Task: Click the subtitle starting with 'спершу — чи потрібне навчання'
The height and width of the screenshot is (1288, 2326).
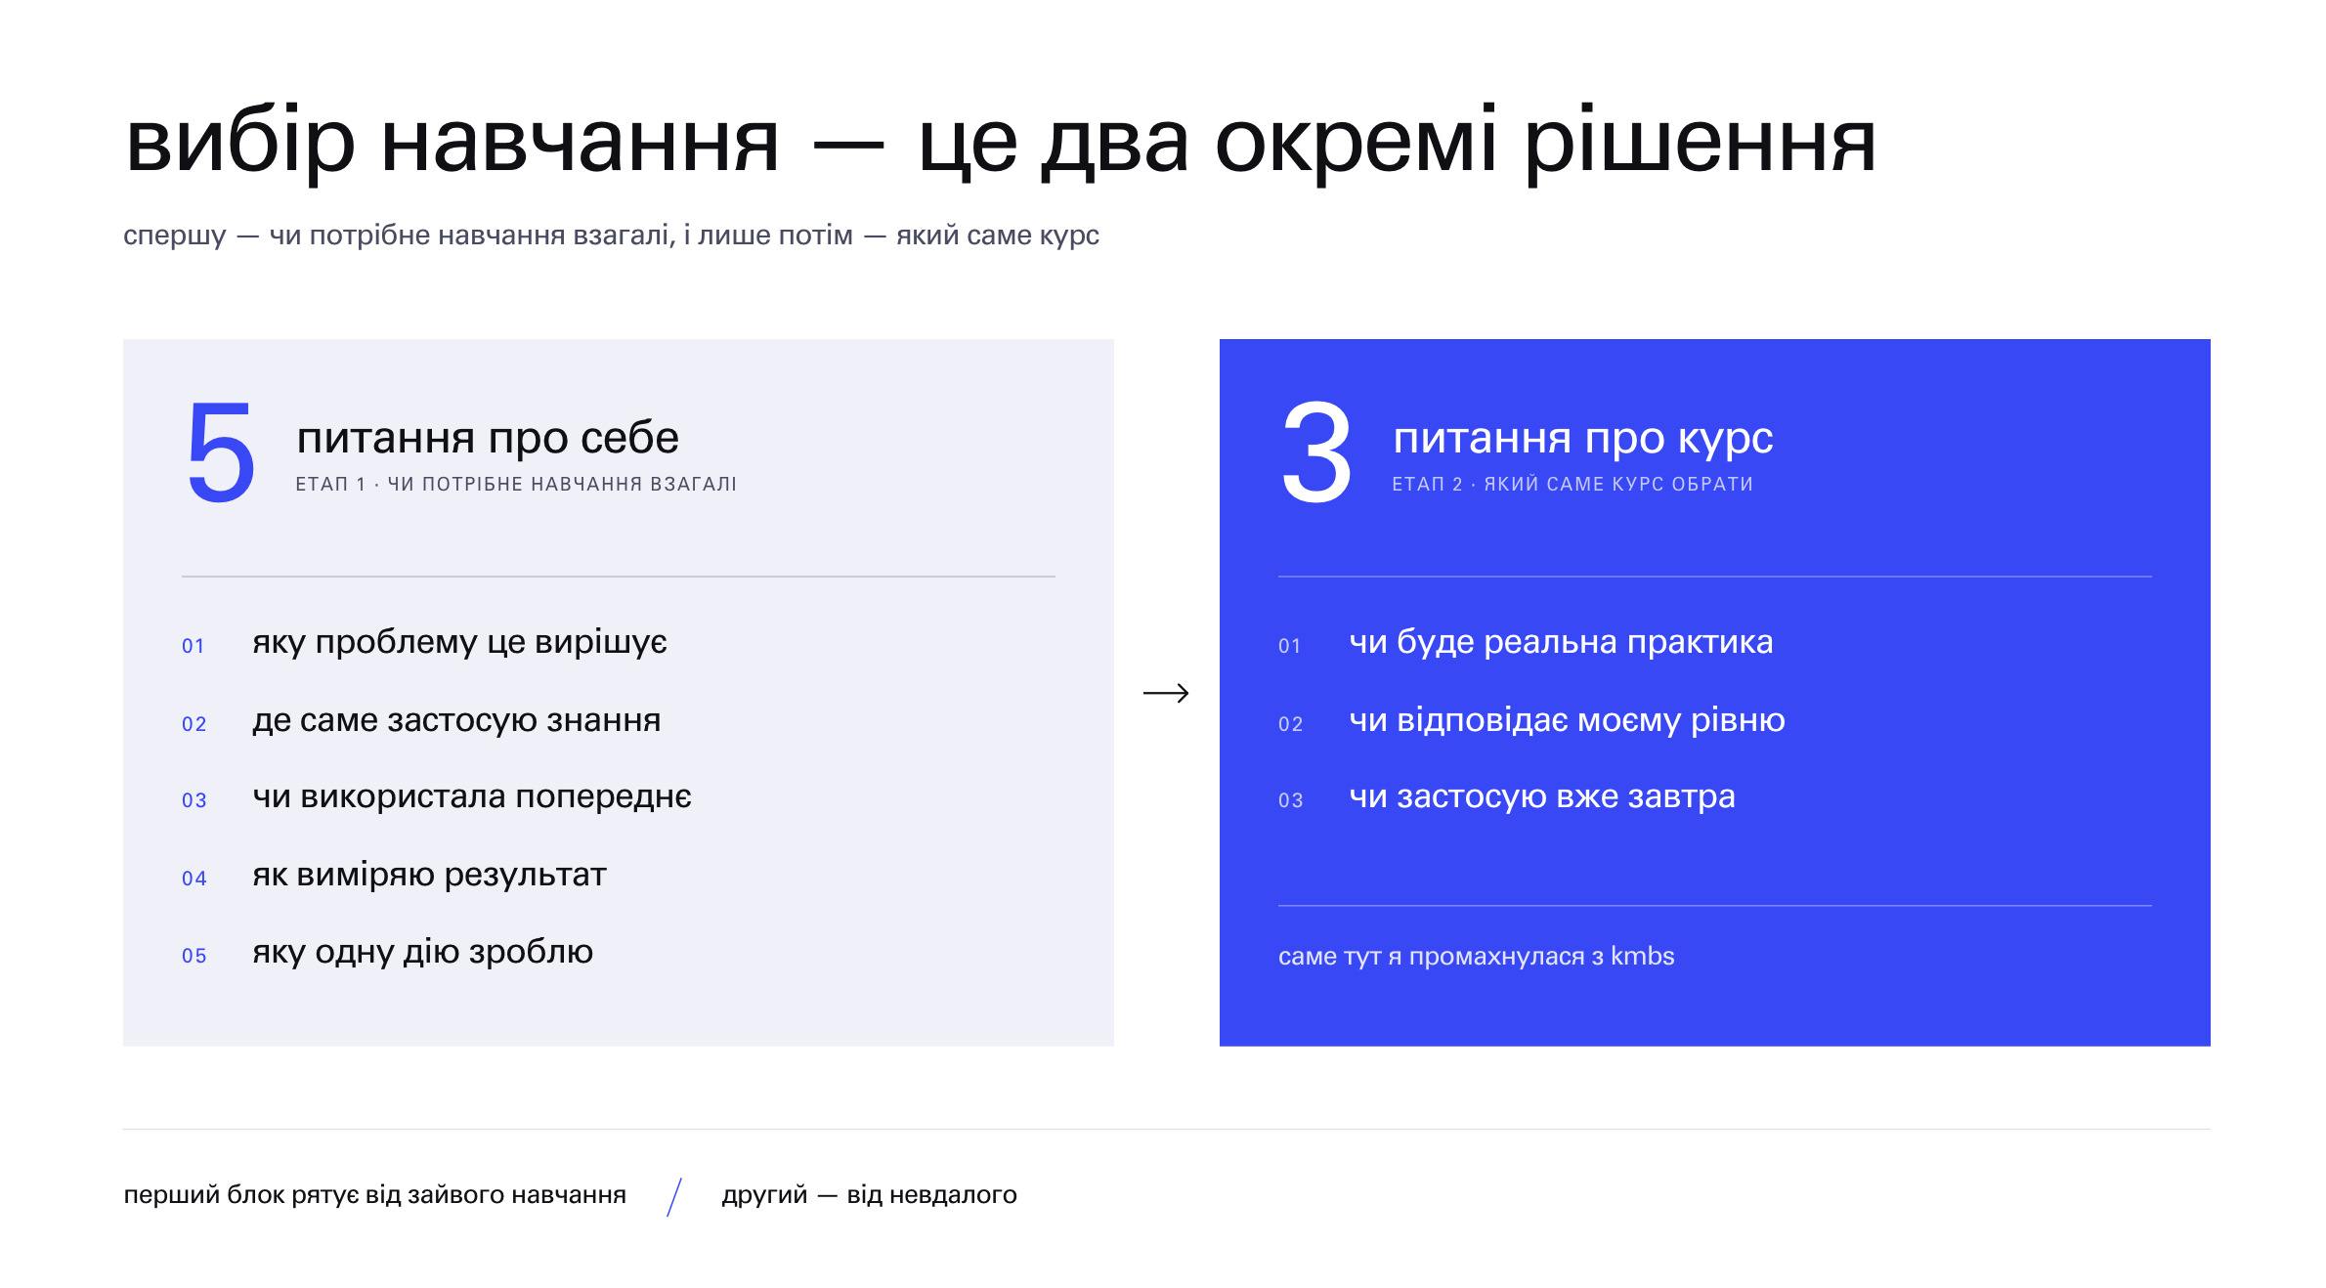Action: pos(611,236)
